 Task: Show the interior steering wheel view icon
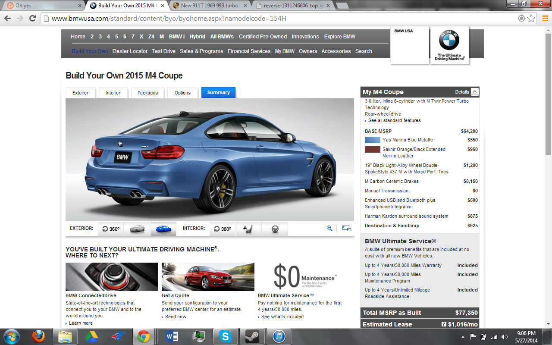275,229
